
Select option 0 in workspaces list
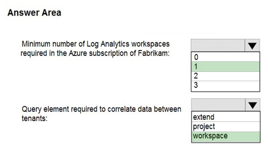(x=226, y=57)
